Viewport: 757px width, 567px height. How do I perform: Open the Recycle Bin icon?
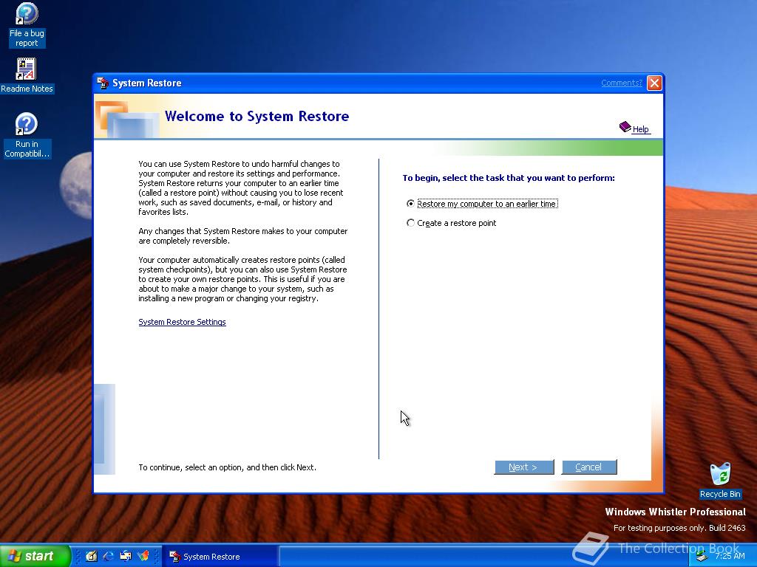coord(720,480)
